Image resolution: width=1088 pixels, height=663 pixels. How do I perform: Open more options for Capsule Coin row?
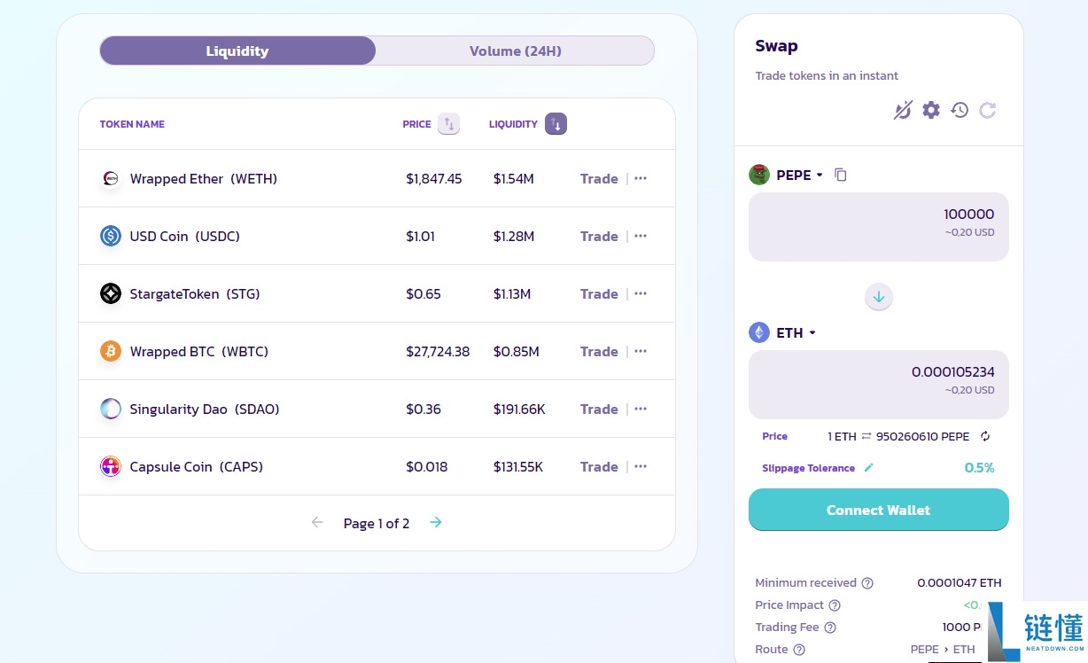tap(641, 466)
